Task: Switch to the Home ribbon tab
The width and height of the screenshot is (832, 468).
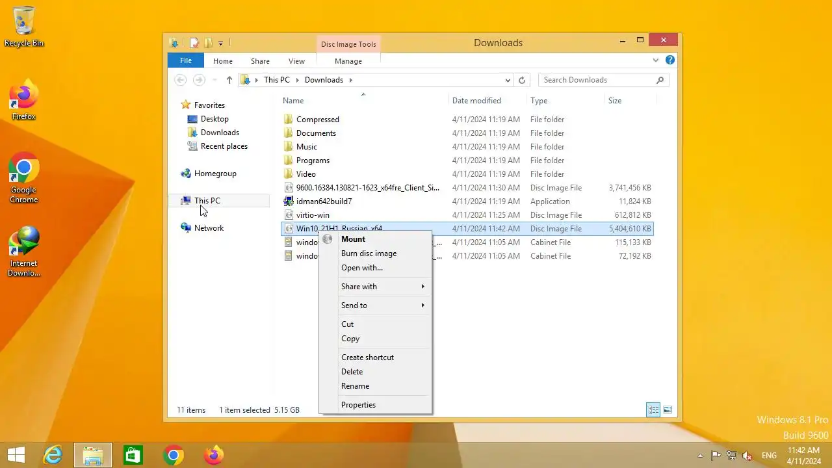Action: coord(223,61)
